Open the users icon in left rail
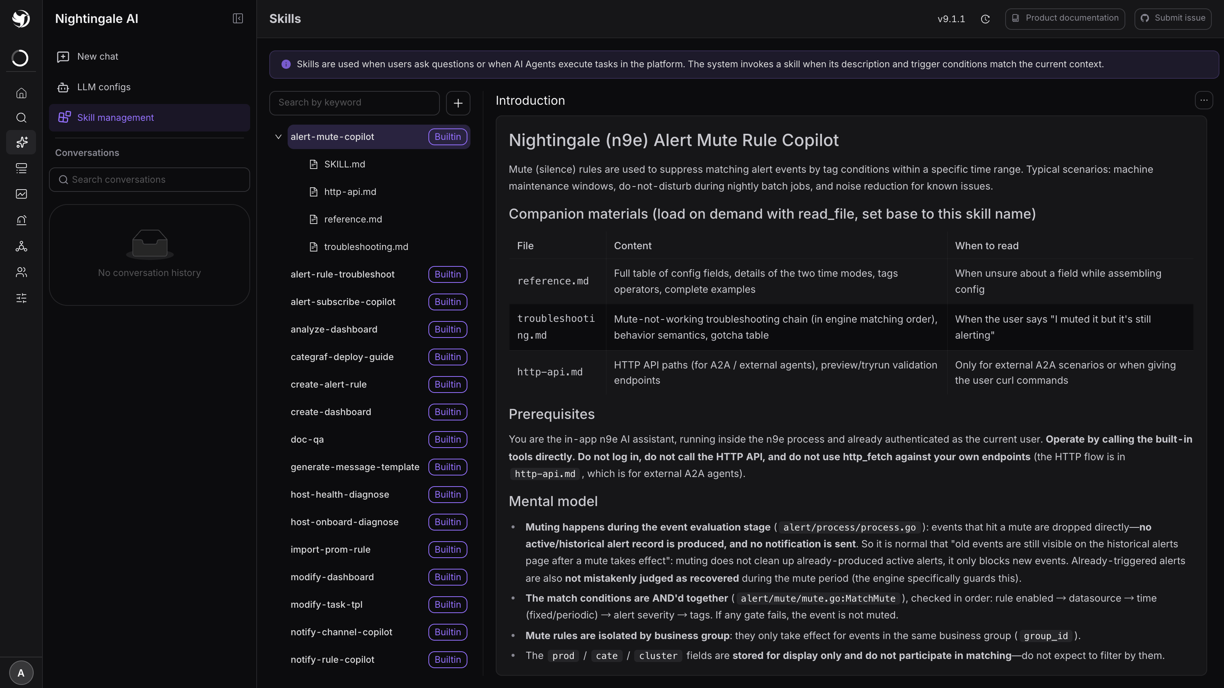The image size is (1224, 688). (21, 272)
